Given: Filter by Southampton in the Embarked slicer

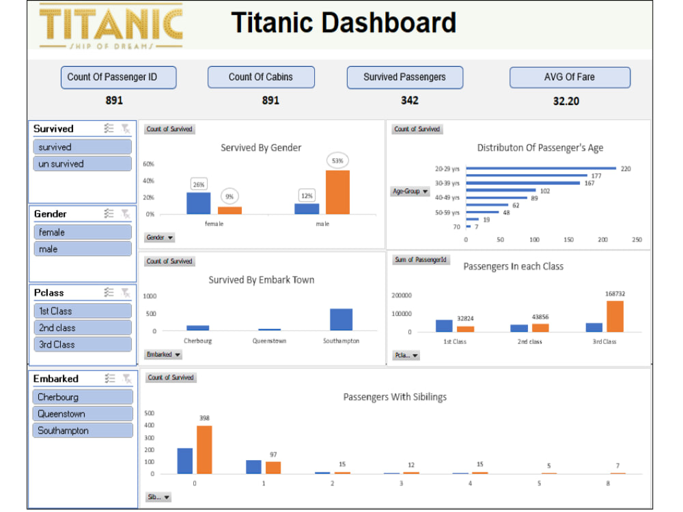Looking at the screenshot, I should click(83, 431).
